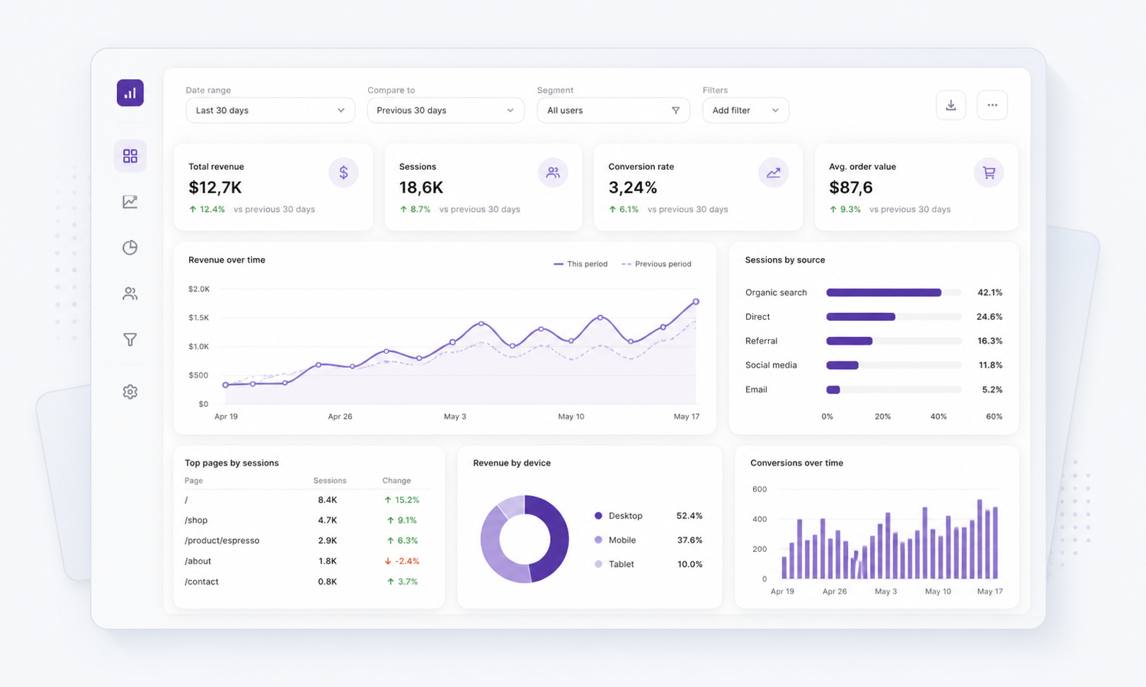The width and height of the screenshot is (1146, 687).
Task: Click the shopping cart icon on Avg. order value
Action: [x=989, y=173]
